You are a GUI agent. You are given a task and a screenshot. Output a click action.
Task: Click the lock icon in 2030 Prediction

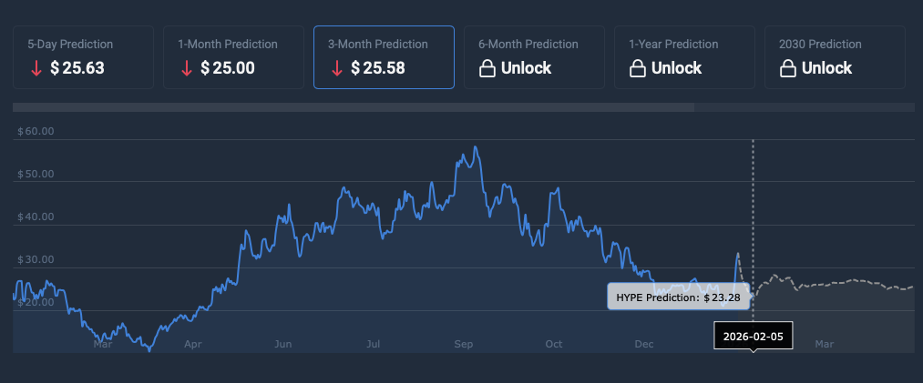coord(788,68)
